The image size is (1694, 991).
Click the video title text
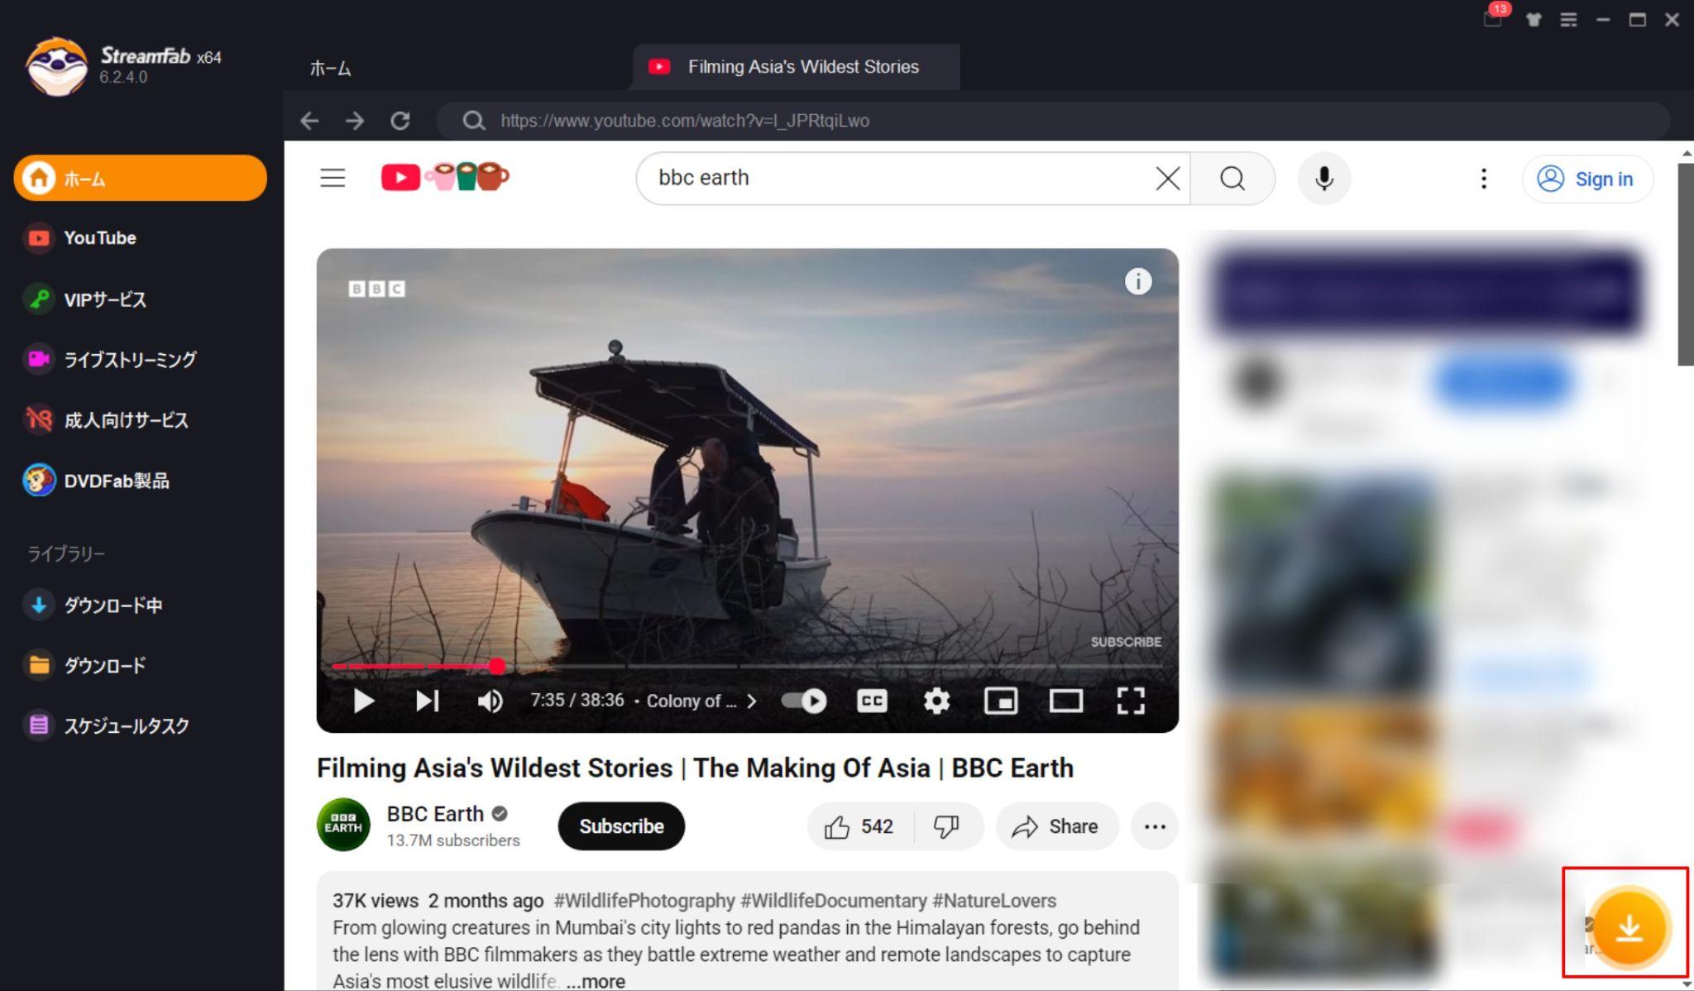click(695, 768)
